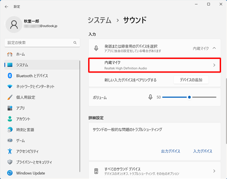Click the Windows Update sync icon
This screenshot has height=179, width=227.
[10, 173]
